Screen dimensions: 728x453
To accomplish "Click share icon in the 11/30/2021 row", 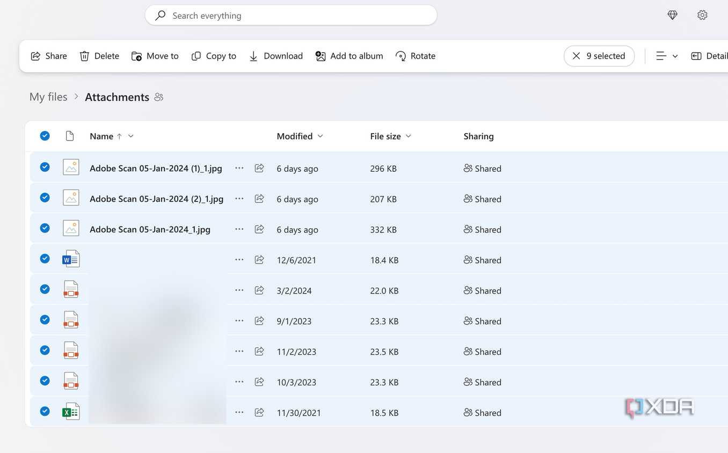I will [259, 413].
